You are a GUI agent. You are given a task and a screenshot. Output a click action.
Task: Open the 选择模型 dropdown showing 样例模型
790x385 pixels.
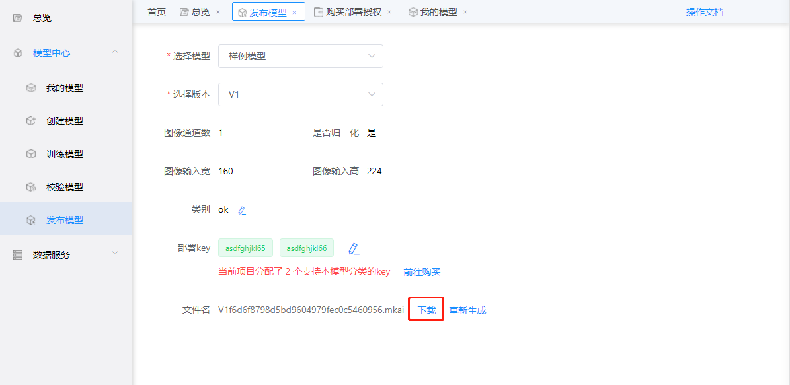pos(301,56)
